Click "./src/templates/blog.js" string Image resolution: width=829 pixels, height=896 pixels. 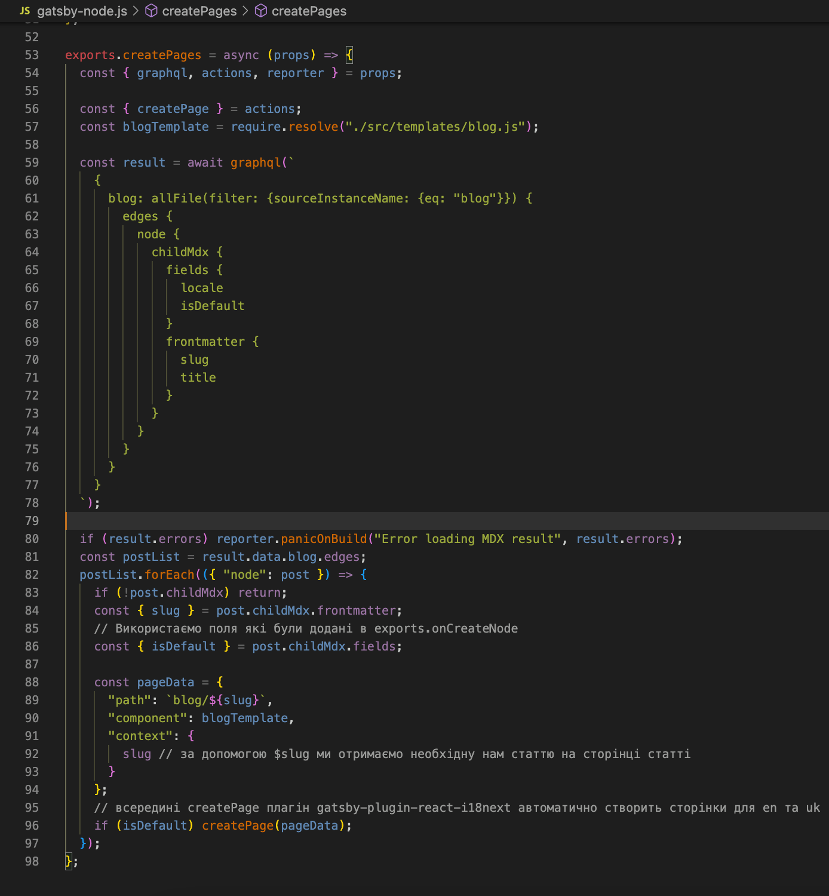(x=435, y=127)
